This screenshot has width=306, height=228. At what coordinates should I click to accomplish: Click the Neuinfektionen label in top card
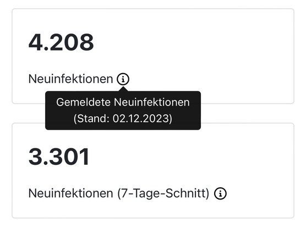tap(70, 79)
